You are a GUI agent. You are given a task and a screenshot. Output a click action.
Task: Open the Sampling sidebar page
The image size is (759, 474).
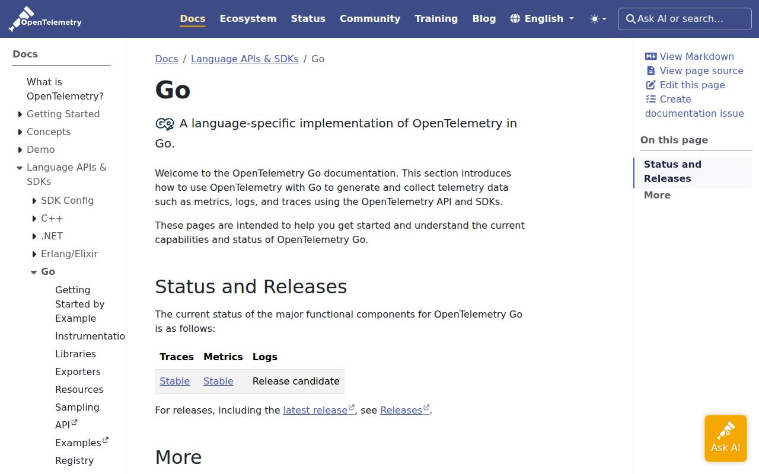click(x=77, y=407)
